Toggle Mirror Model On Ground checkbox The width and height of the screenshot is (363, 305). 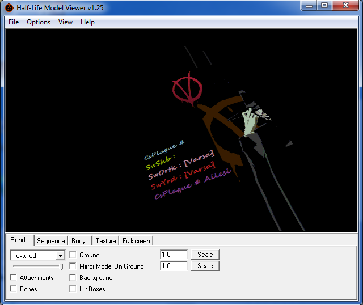[73, 266]
